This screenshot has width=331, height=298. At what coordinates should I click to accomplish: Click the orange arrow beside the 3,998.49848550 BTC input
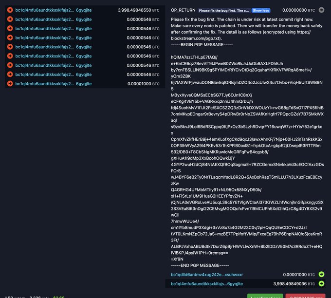tap(10, 10)
